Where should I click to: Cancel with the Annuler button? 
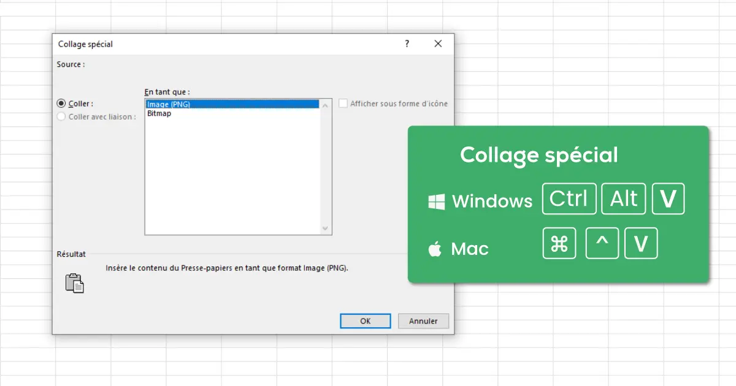pos(423,321)
